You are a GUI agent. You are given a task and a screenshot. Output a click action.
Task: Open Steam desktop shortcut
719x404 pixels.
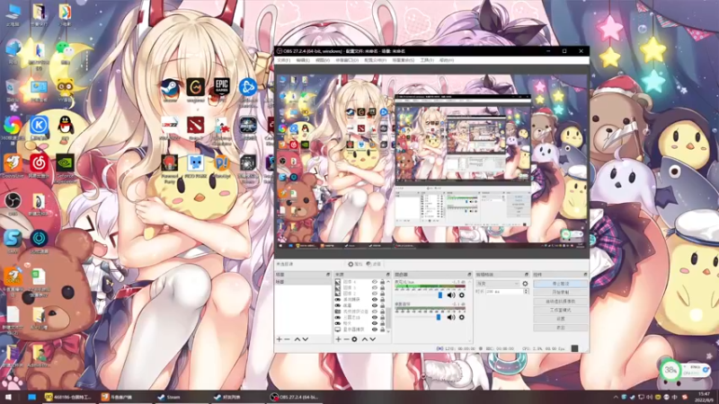[x=170, y=90]
